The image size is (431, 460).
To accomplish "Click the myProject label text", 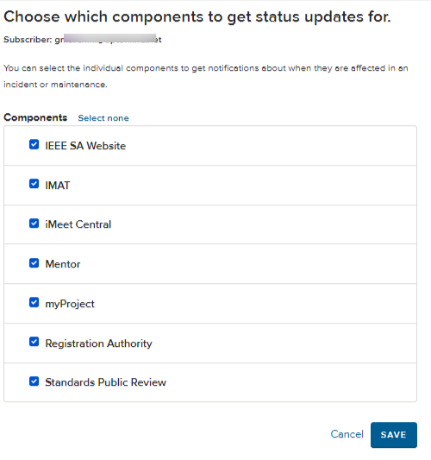I will 70,304.
